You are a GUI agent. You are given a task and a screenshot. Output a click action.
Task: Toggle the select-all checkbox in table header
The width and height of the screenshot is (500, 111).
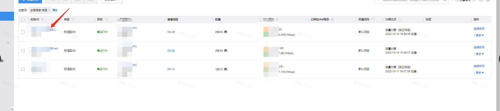click(x=23, y=20)
